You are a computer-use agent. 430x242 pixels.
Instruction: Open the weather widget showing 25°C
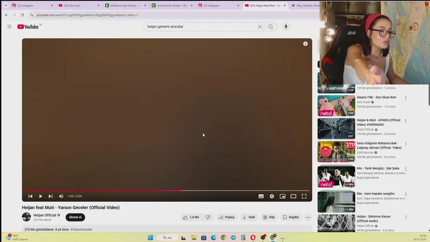[17, 237]
